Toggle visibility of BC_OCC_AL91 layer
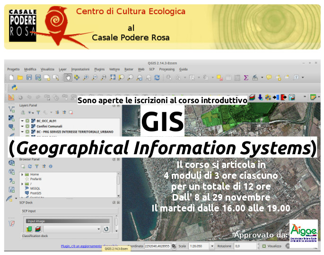This screenshot has height=255, width=324. 27,121
